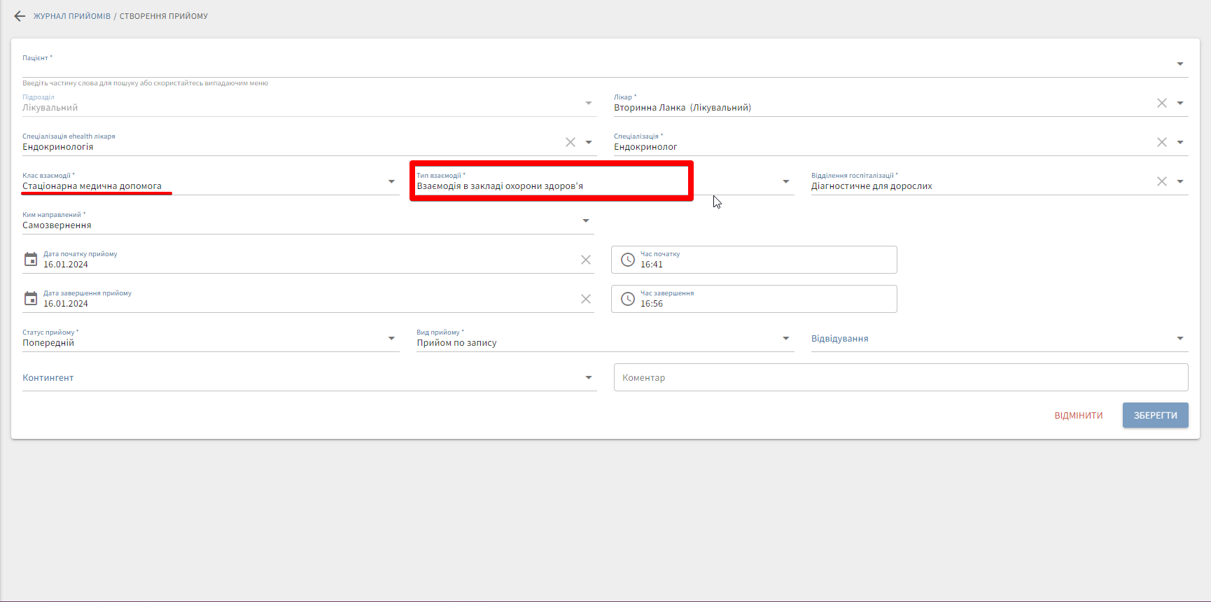Click the back arrow icon
The width and height of the screenshot is (1211, 602).
[x=20, y=16]
